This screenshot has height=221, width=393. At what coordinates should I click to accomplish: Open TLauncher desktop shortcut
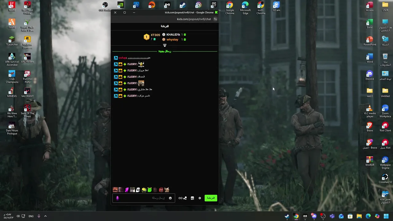coord(12,41)
